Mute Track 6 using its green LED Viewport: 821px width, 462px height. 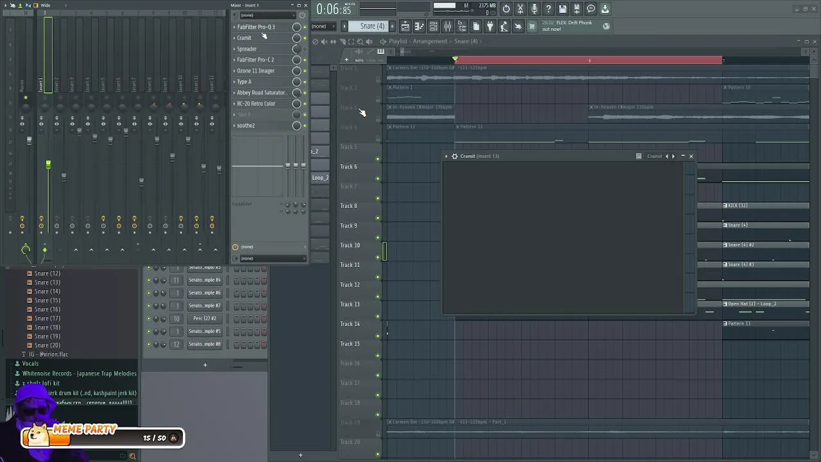[x=378, y=178]
